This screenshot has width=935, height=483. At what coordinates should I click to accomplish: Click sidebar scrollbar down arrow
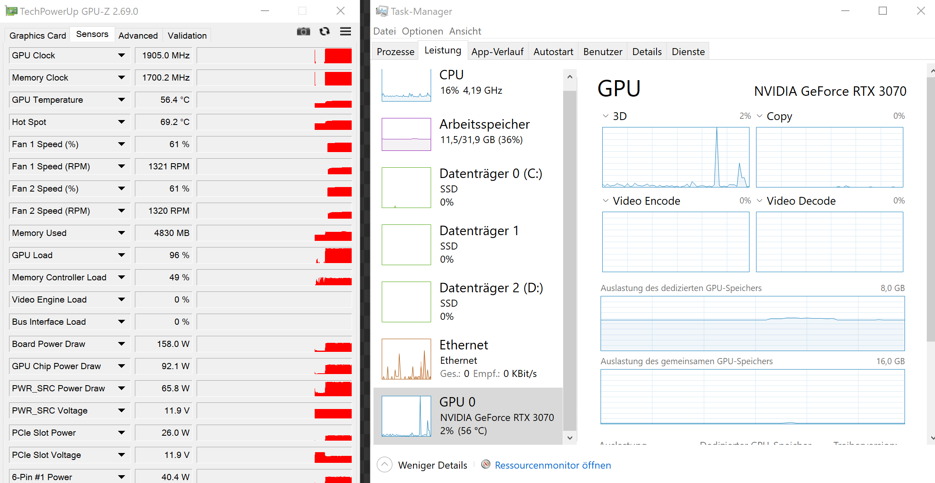569,438
